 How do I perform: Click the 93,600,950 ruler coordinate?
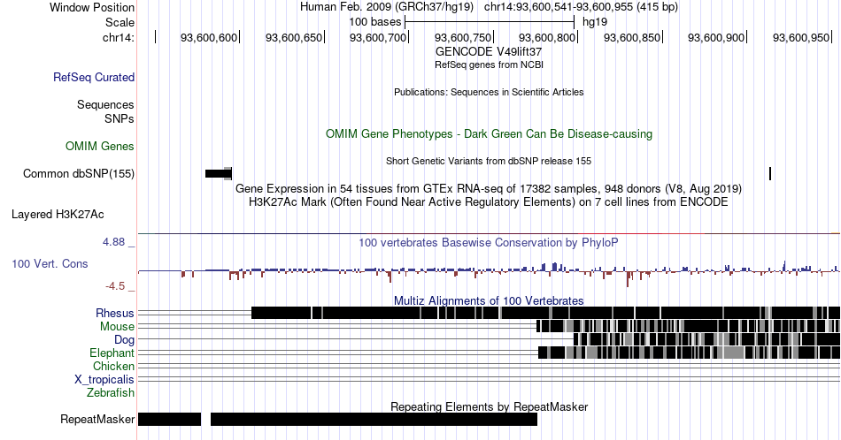(x=801, y=37)
